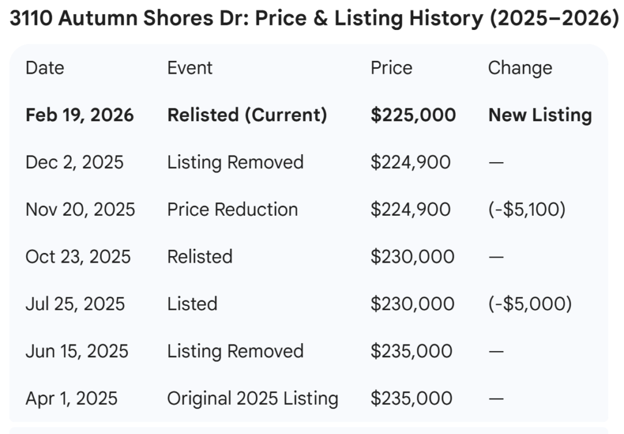Select the Dec 2, 2025 date cell
The width and height of the screenshot is (624, 434).
click(74, 162)
